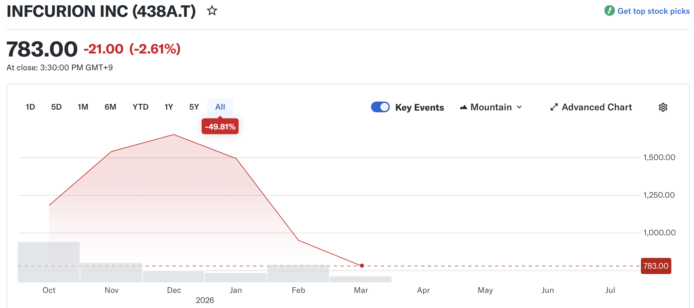The height and width of the screenshot is (308, 694).
Task: Select the 6M chart range
Action: (x=110, y=107)
